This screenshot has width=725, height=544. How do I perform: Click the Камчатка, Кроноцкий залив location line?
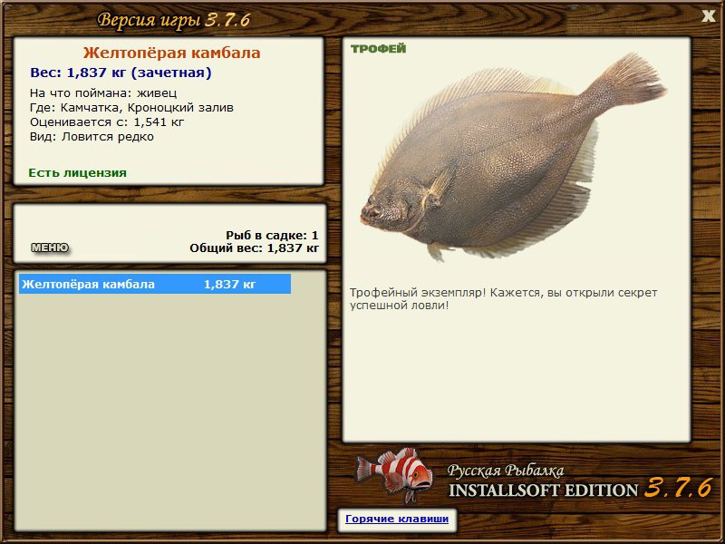point(131,107)
